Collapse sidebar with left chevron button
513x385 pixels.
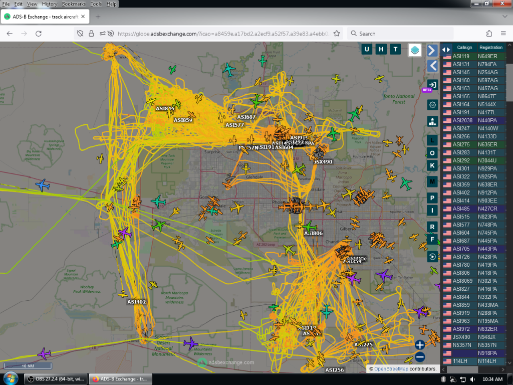[432, 66]
